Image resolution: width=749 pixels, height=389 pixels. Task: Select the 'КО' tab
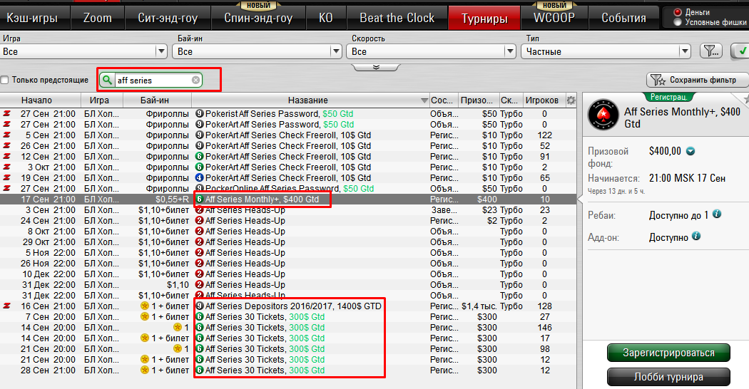(x=326, y=18)
